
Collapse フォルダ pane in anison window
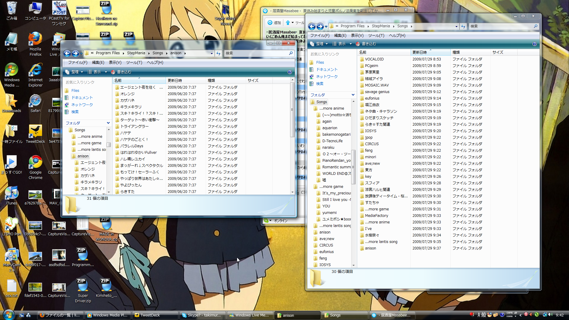pyautogui.click(x=108, y=123)
